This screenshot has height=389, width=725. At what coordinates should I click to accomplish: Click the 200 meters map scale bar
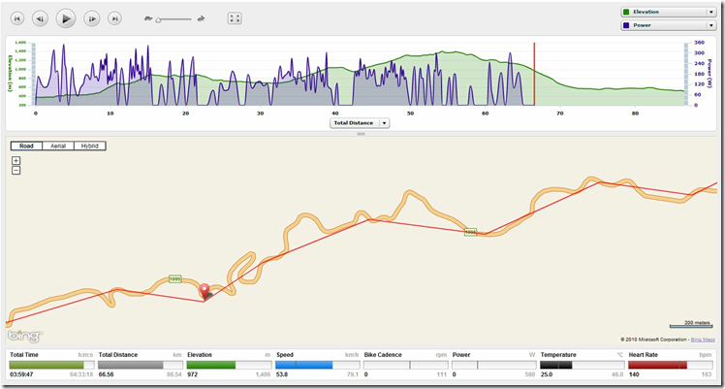point(691,325)
